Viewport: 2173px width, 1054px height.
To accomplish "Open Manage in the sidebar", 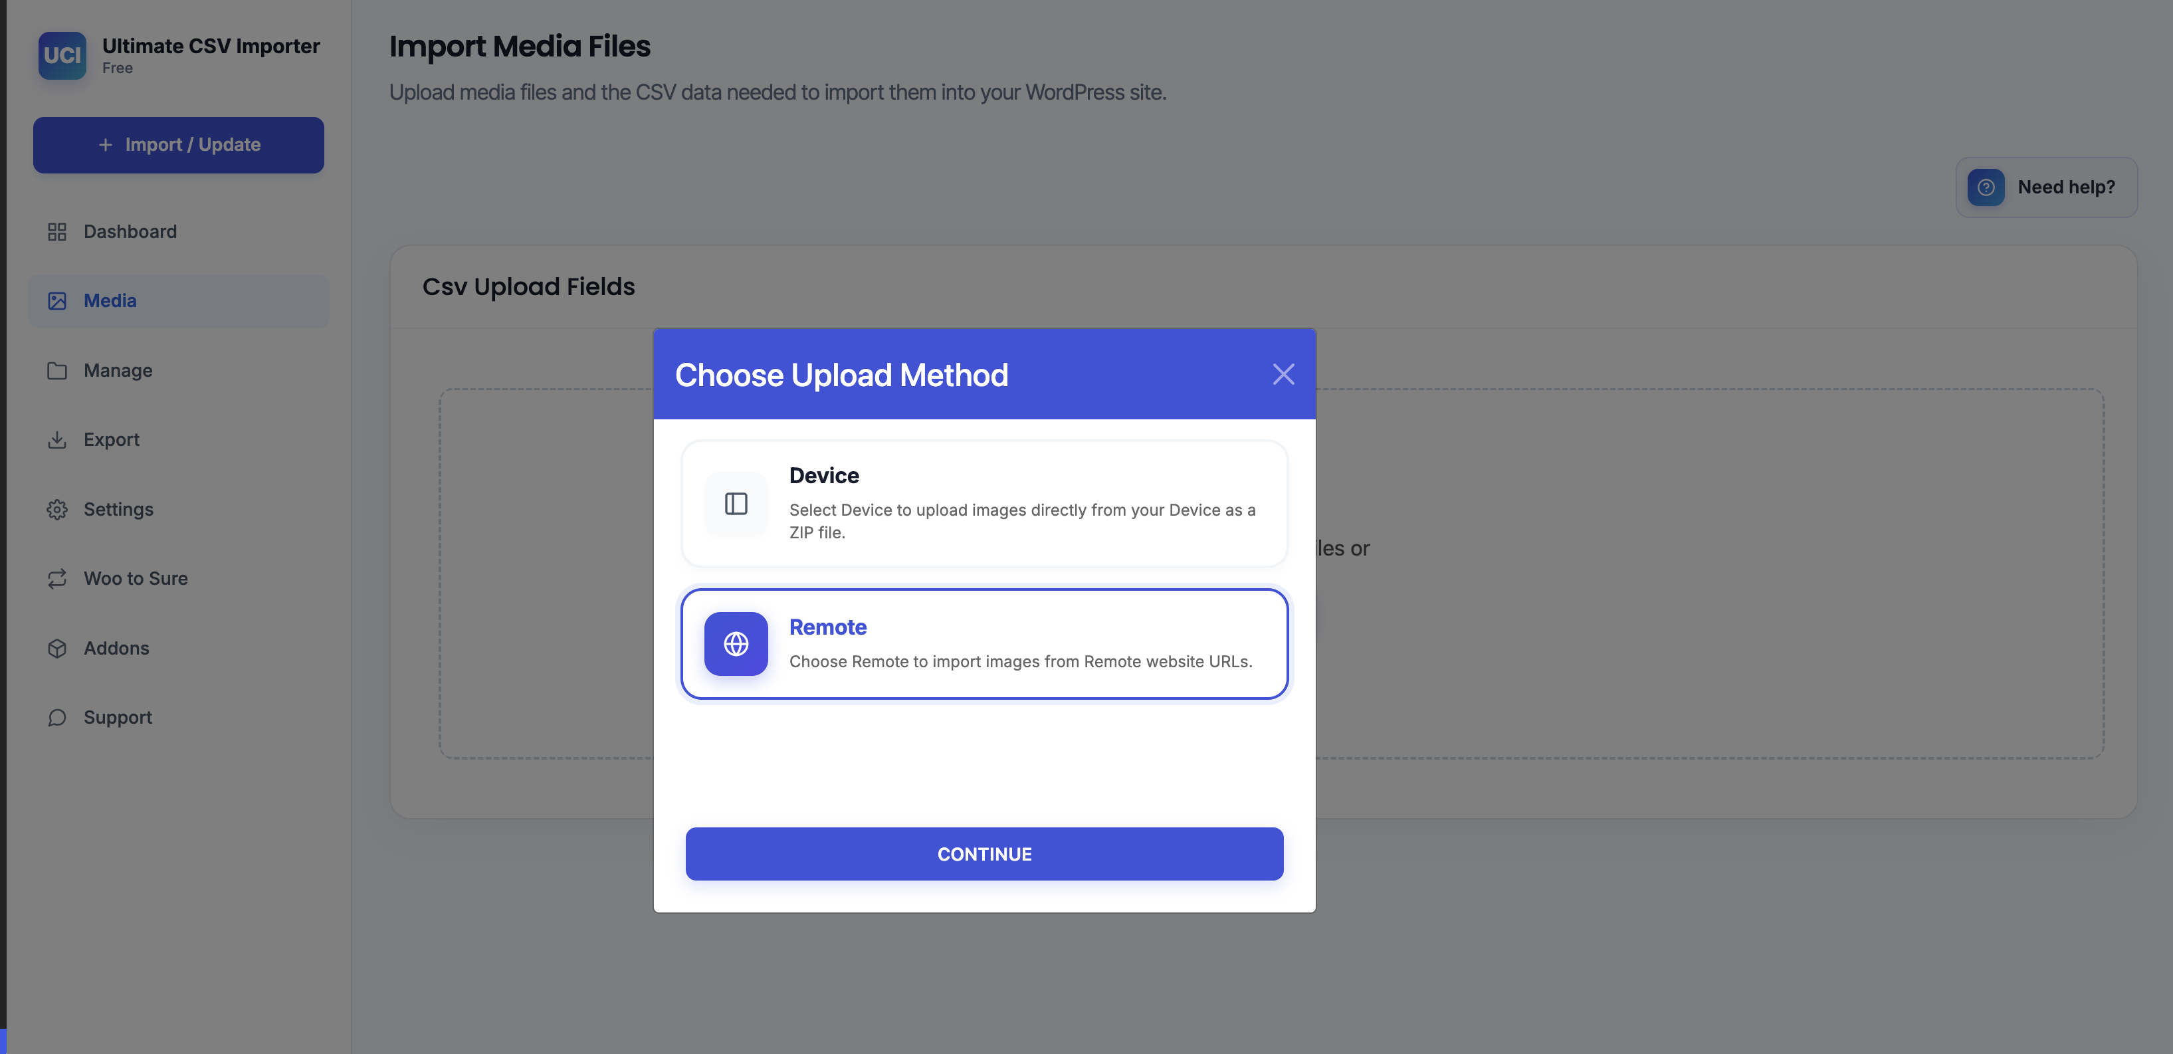I will click(x=179, y=370).
